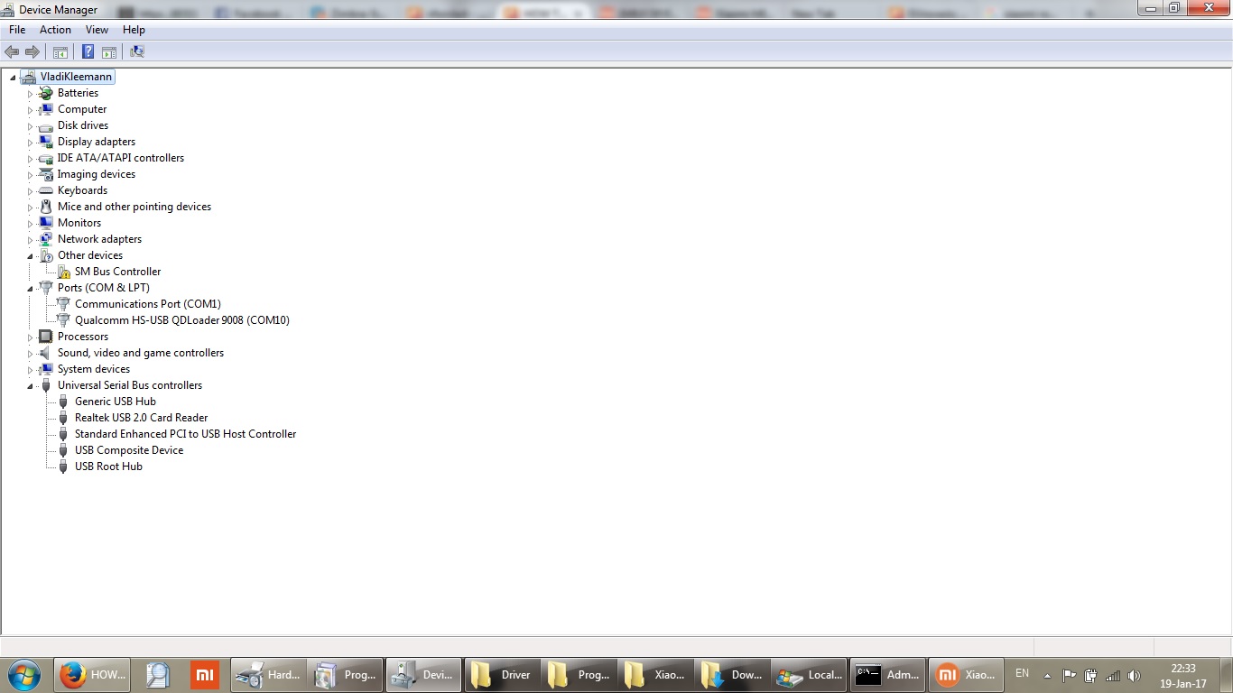Switch to "Adm..." command prompt taskbar window
Viewport: 1233px width, 693px height.
pyautogui.click(x=888, y=674)
